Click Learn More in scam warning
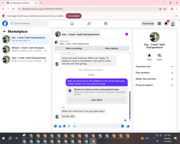Viewport: 180px width, 144px height. [x=96, y=100]
